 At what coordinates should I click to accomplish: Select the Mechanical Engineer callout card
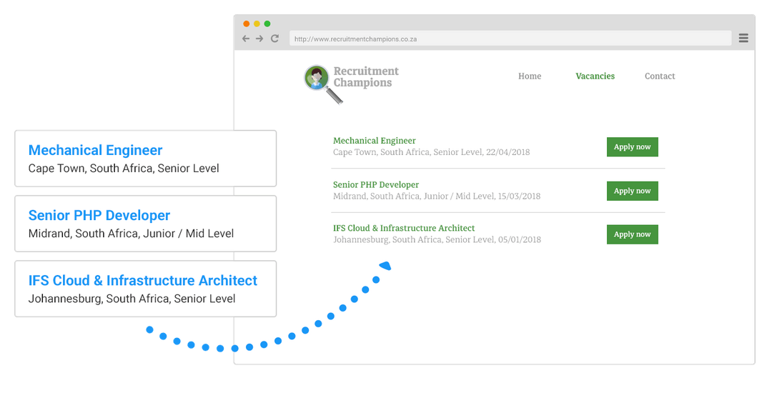coord(145,158)
